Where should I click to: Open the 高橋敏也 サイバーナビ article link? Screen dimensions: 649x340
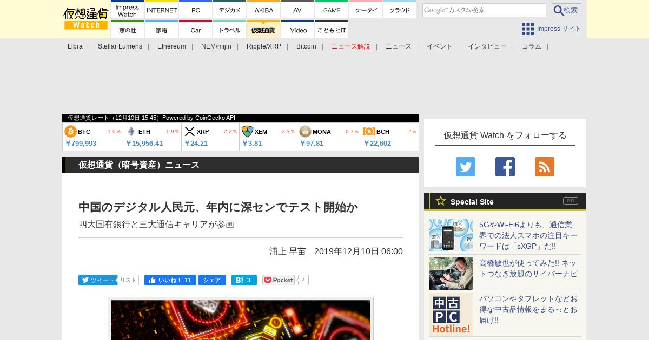528,268
